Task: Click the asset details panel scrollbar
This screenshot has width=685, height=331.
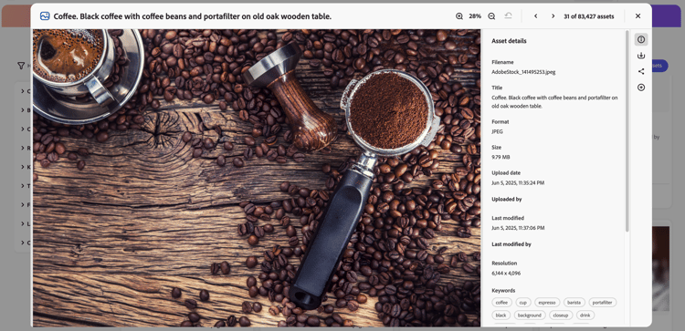Action: click(x=627, y=130)
